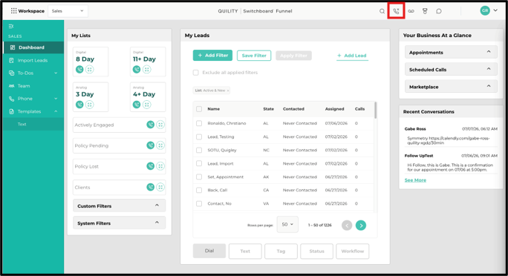
Task: Open the 8 Day list grid icon
Action: (x=90, y=69)
